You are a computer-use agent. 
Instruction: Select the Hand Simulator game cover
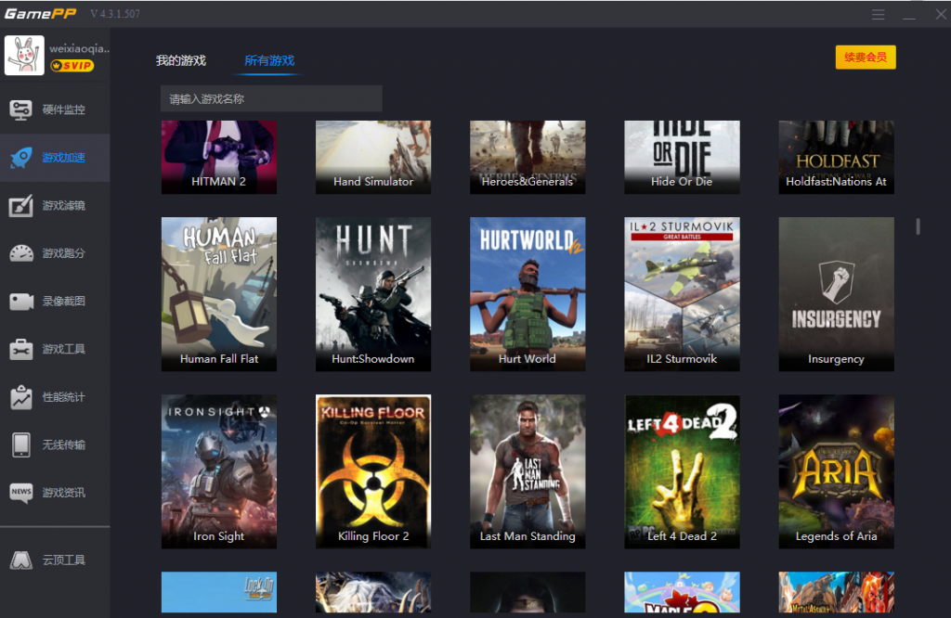coord(373,158)
